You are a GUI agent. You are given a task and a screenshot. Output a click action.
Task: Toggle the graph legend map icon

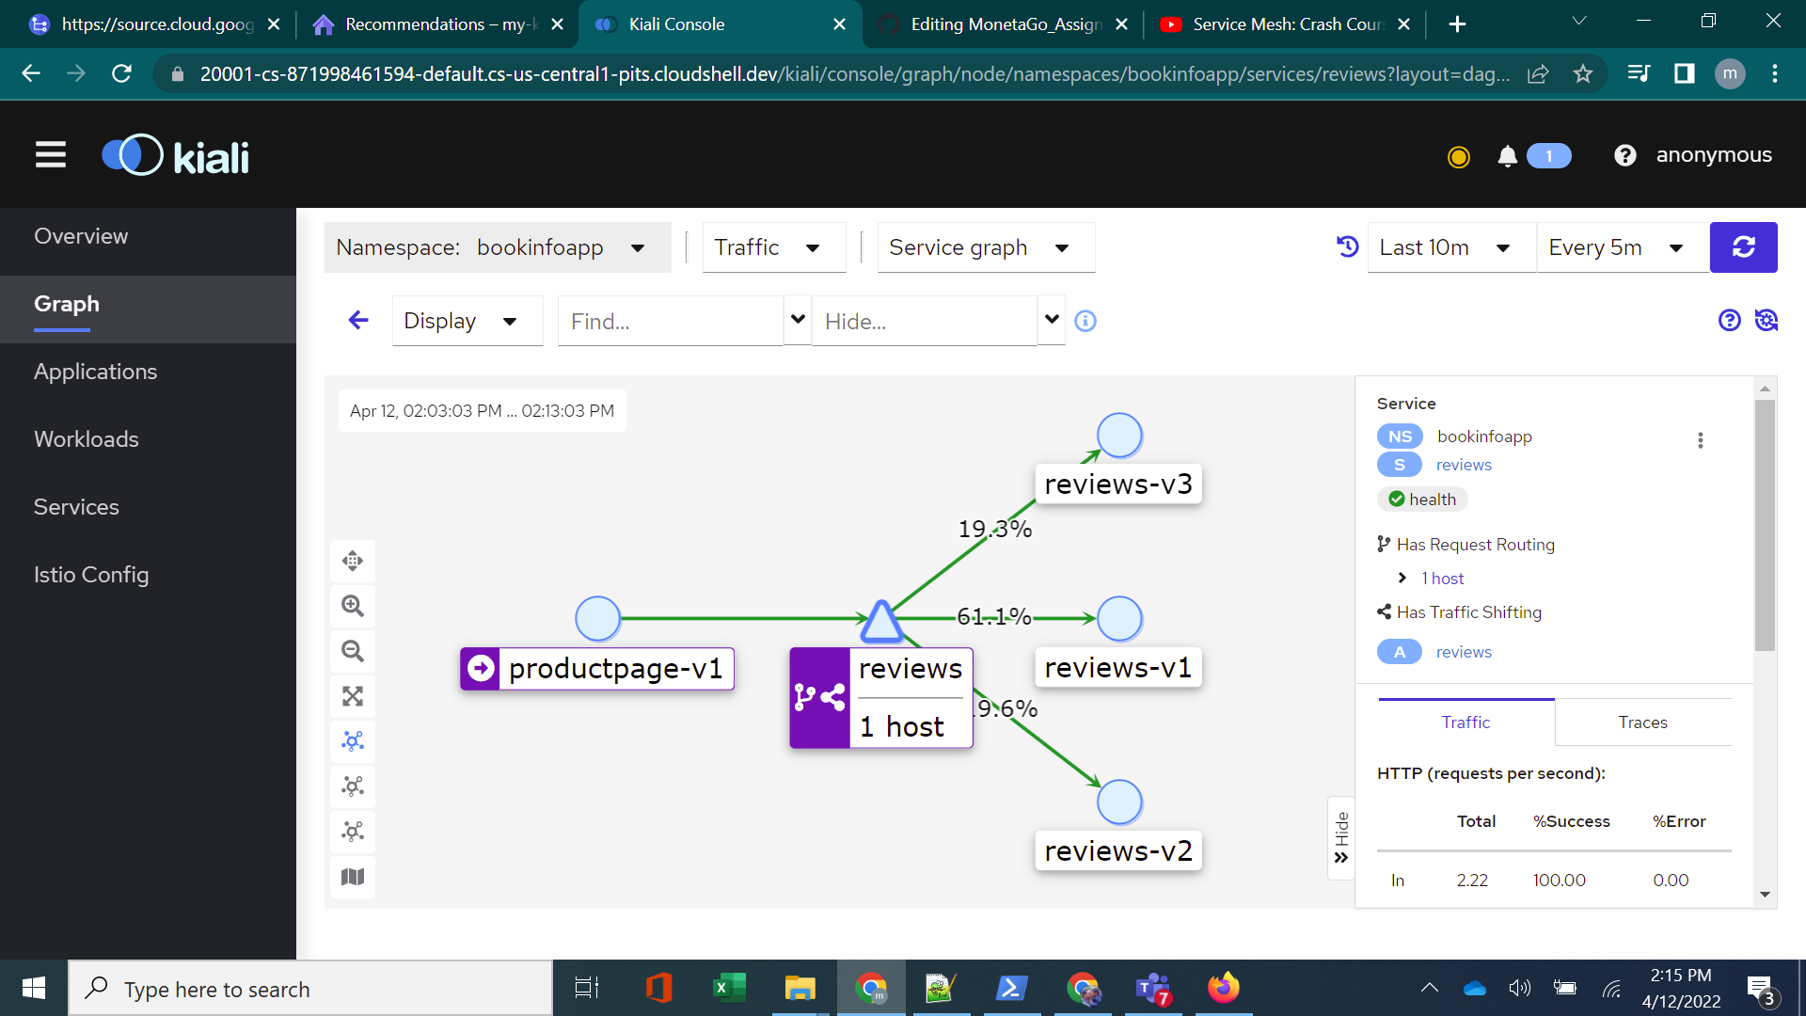pyautogui.click(x=353, y=877)
